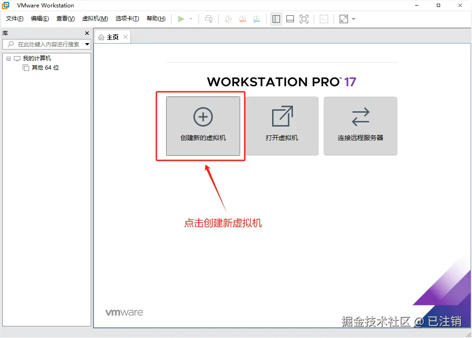
Task: Open the 虚拟机(M) menu
Action: [x=95, y=19]
